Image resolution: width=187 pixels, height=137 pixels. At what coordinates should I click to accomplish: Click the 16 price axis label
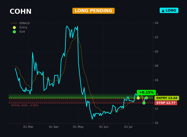click(x=156, y=80)
